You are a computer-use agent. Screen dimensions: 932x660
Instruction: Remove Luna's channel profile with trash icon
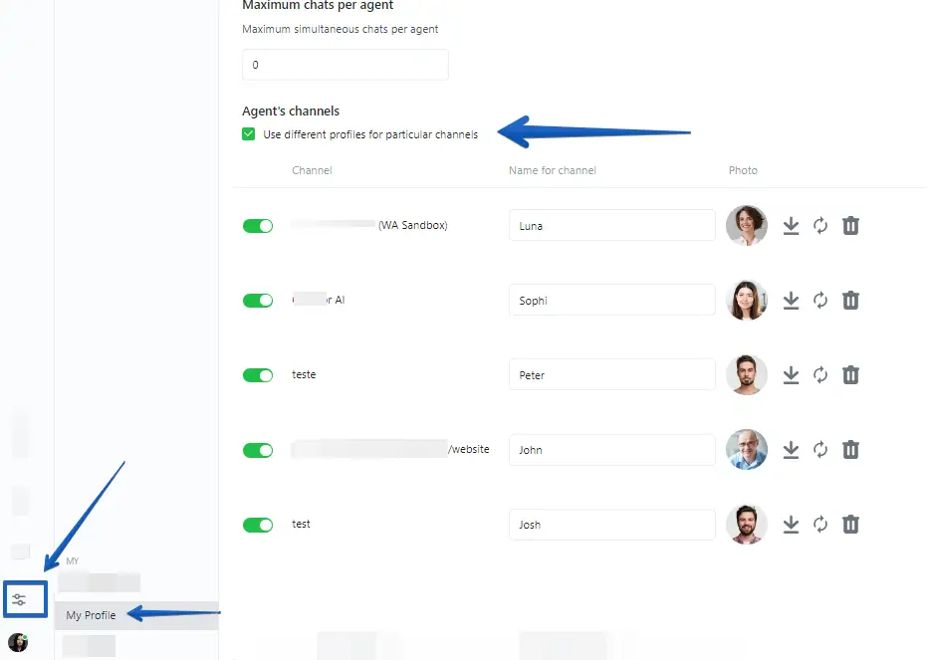[x=850, y=226]
